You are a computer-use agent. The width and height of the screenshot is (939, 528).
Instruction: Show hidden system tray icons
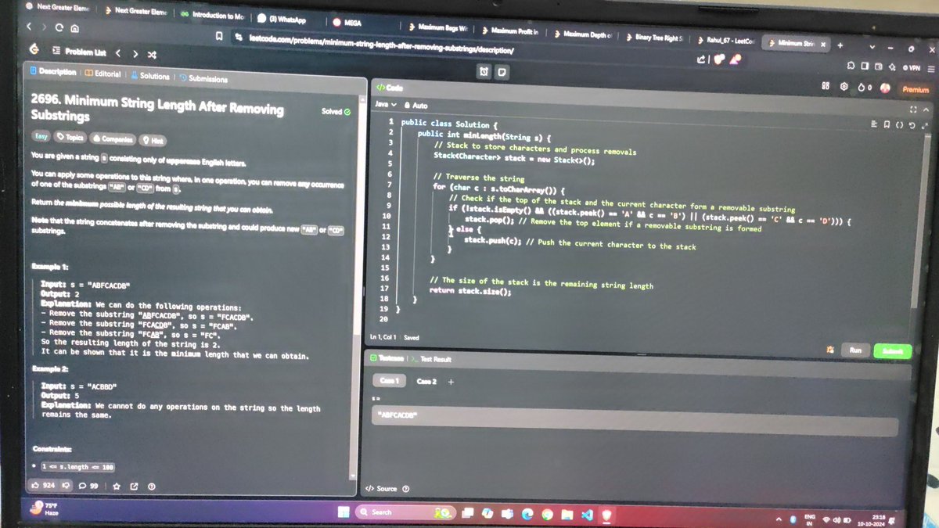tap(779, 518)
